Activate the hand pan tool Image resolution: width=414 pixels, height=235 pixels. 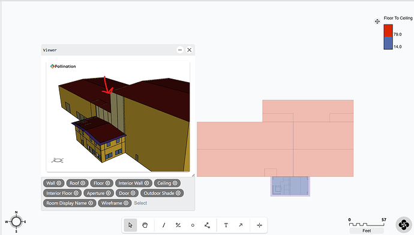[x=145, y=225]
